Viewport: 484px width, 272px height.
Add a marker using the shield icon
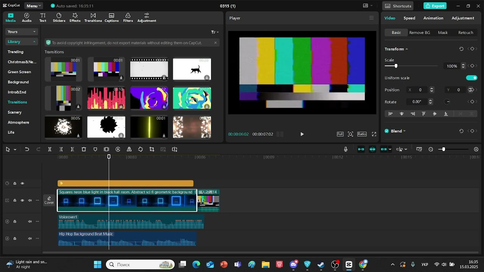pyautogui.click(x=95, y=149)
